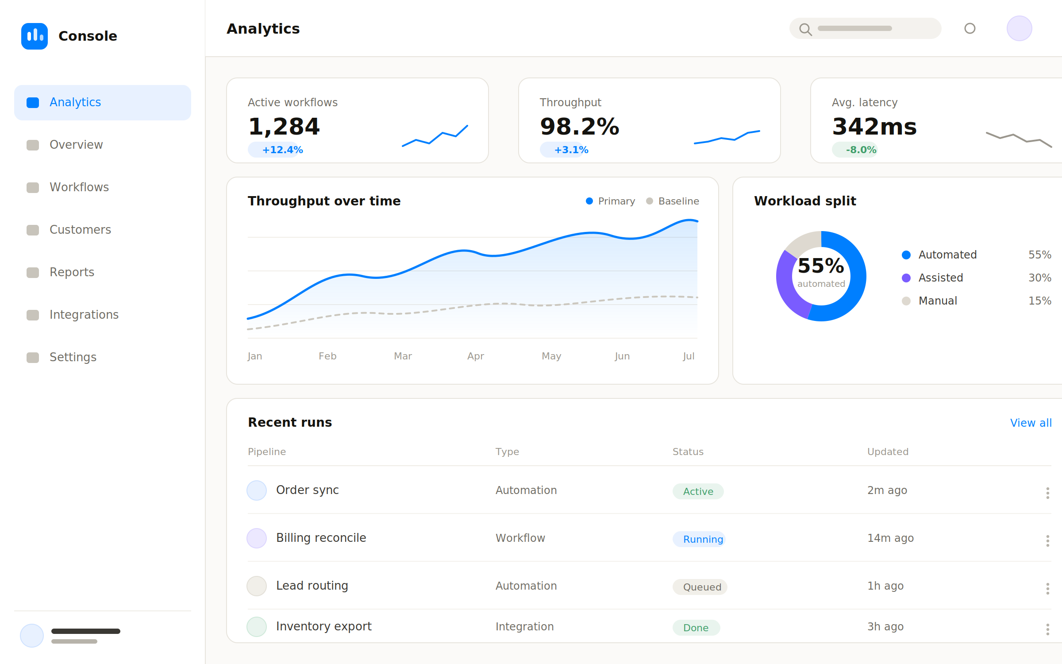This screenshot has height=664, width=1062.
Task: Click the Order sync row avatar icon
Action: (257, 490)
